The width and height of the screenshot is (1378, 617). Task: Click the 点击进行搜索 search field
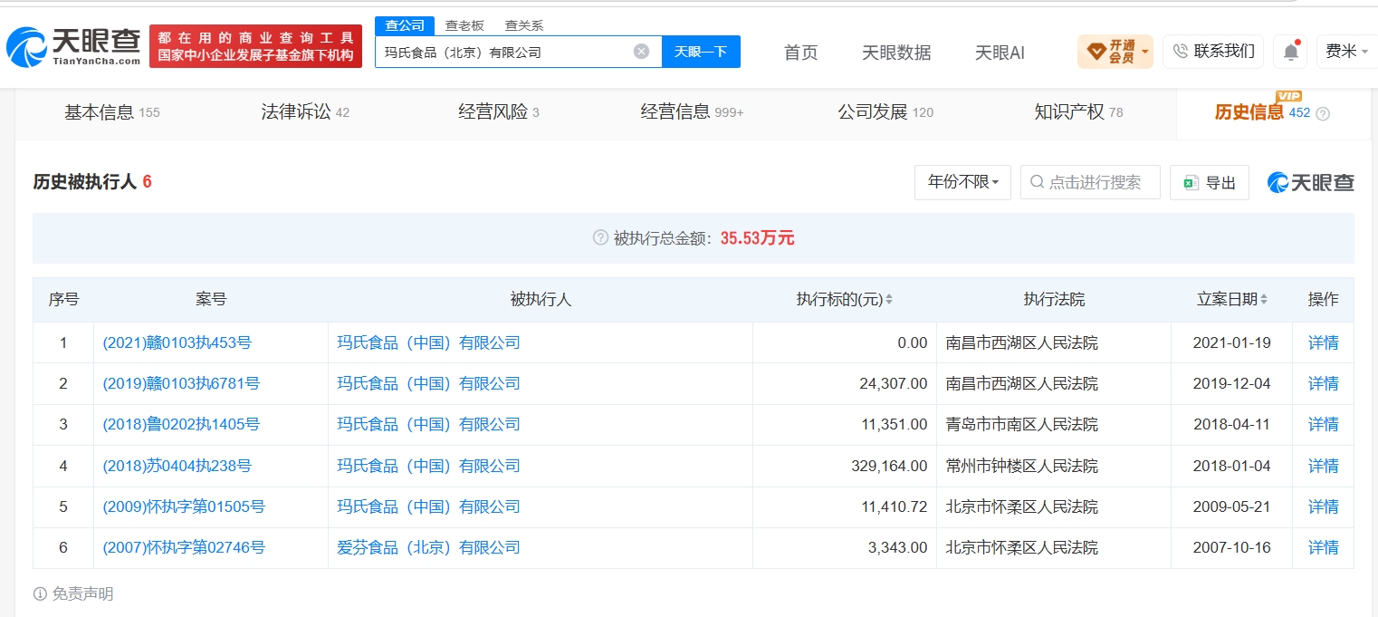point(1090,182)
